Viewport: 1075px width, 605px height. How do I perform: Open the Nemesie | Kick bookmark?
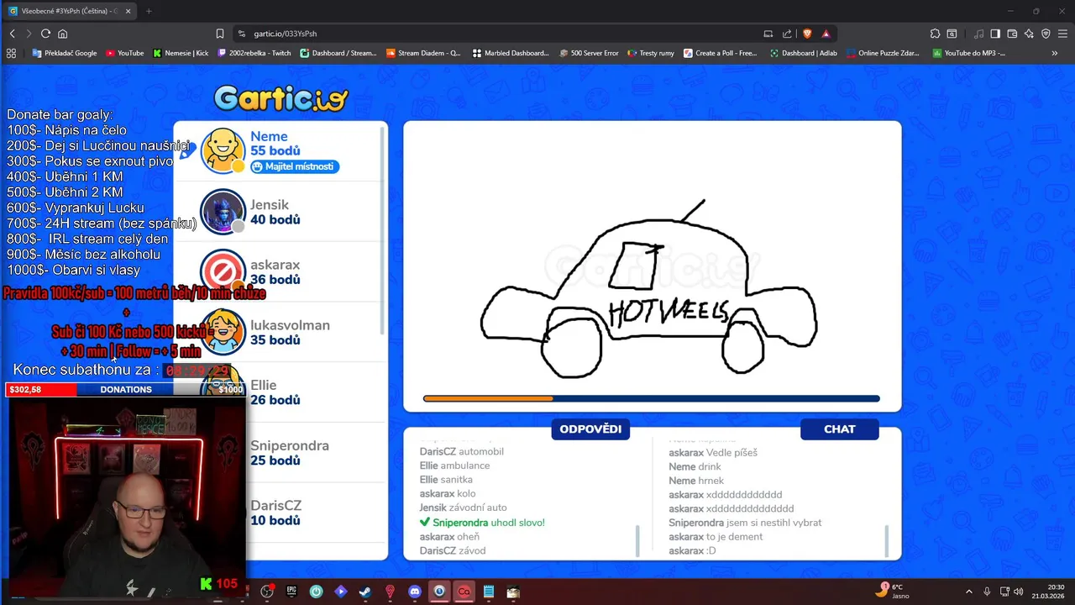point(181,53)
